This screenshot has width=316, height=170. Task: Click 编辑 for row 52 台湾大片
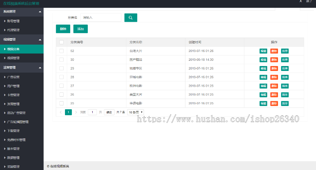pos(263,51)
